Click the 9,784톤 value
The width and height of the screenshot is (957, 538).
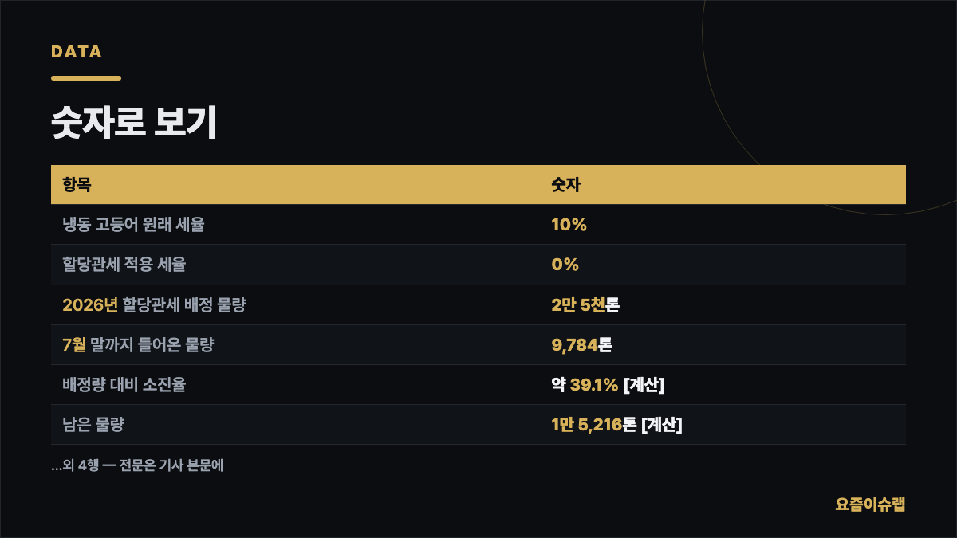click(581, 344)
